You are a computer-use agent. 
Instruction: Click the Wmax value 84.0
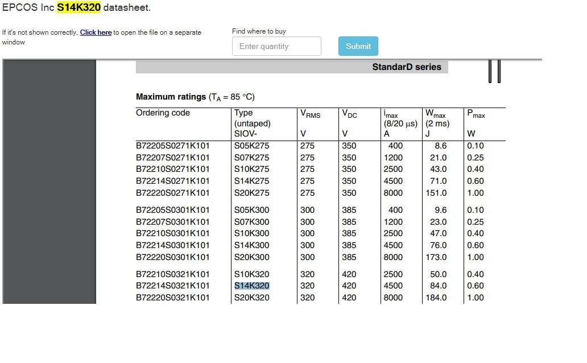(x=439, y=286)
